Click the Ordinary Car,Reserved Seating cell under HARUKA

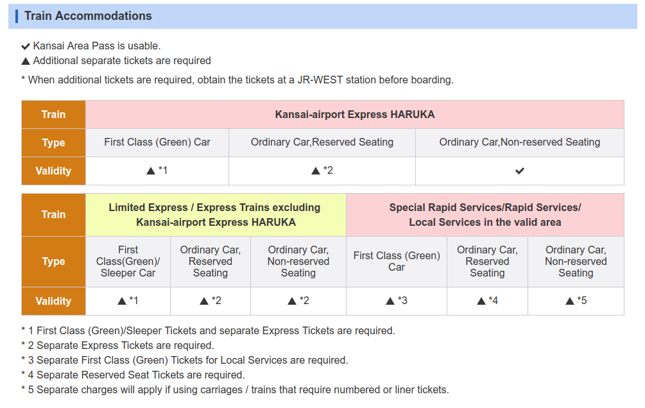[322, 142]
